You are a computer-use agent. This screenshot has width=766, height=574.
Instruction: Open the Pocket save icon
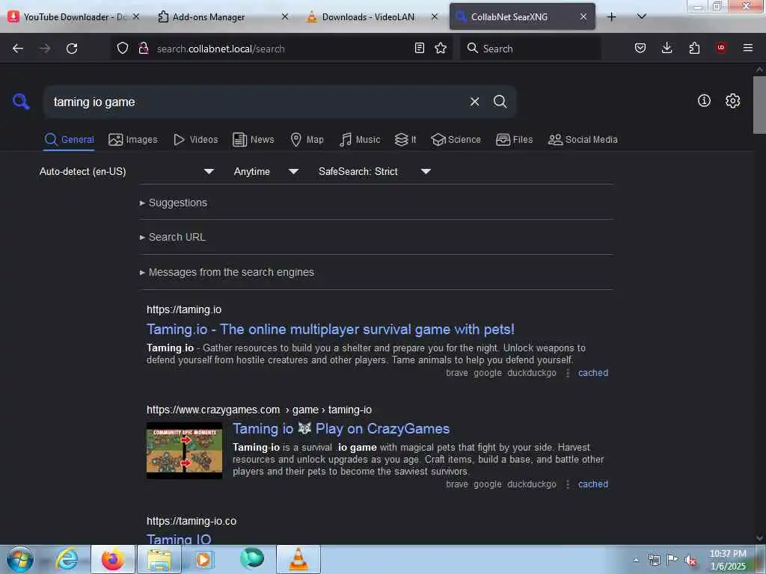click(x=640, y=48)
